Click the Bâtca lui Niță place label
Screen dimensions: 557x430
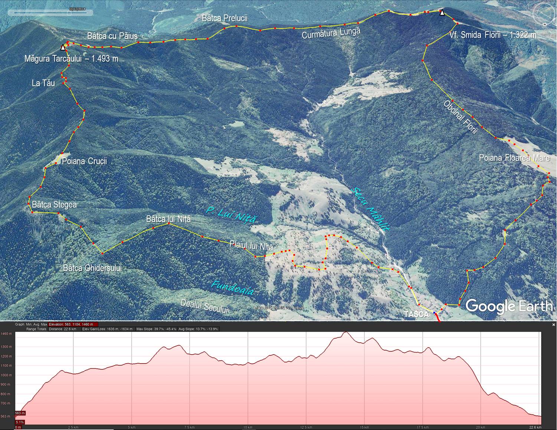tap(168, 219)
